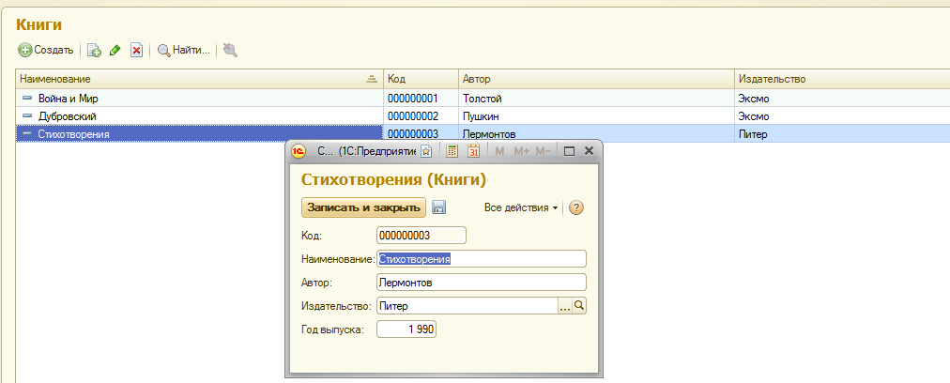
Task: Click the Найти... search button
Action: tap(184, 50)
